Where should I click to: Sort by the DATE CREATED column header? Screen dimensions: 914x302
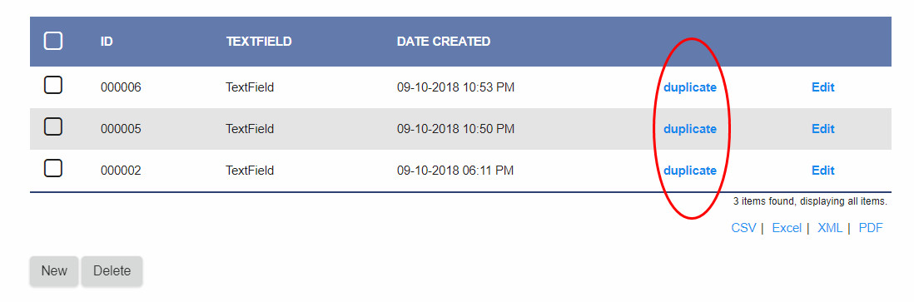[444, 42]
